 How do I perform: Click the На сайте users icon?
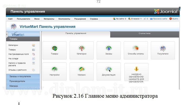(x=114, y=19)
